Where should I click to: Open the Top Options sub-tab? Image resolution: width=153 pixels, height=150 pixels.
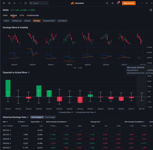click(x=62, y=21)
